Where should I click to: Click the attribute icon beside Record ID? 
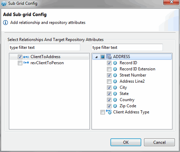point(115,63)
